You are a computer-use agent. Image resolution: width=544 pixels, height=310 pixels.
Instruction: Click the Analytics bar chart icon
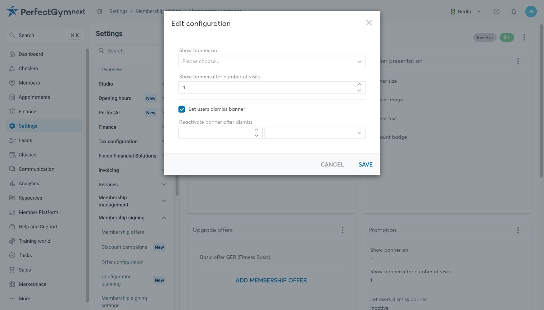pyautogui.click(x=12, y=183)
